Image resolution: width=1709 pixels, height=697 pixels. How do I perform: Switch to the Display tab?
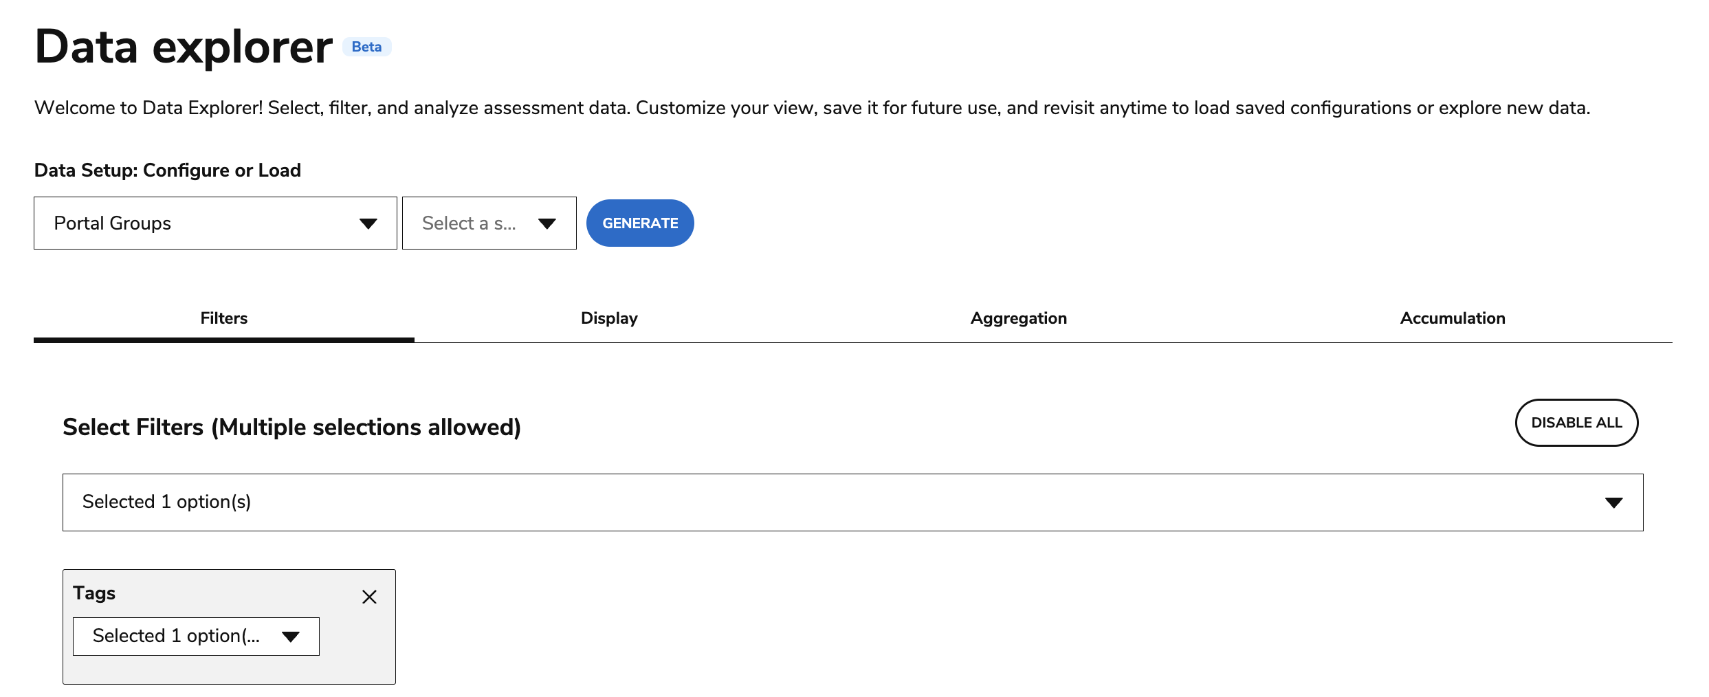[x=609, y=318]
